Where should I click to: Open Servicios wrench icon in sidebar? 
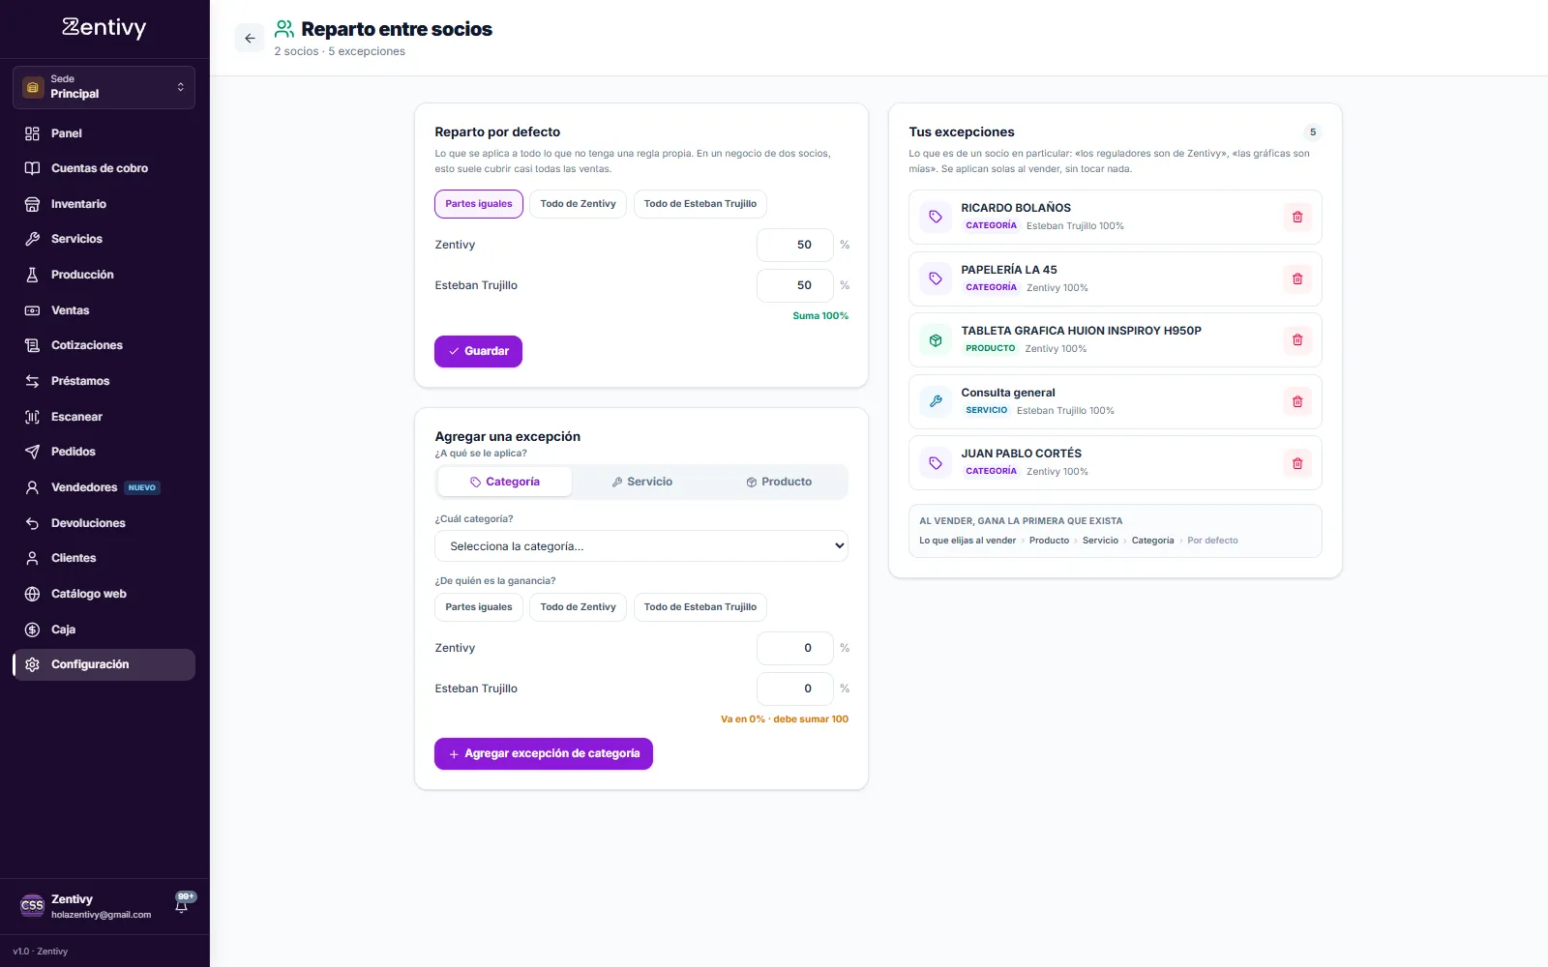point(32,239)
